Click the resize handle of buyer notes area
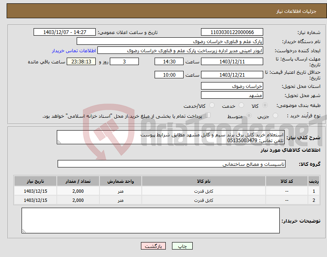327x257 pixels. [x=24, y=231]
